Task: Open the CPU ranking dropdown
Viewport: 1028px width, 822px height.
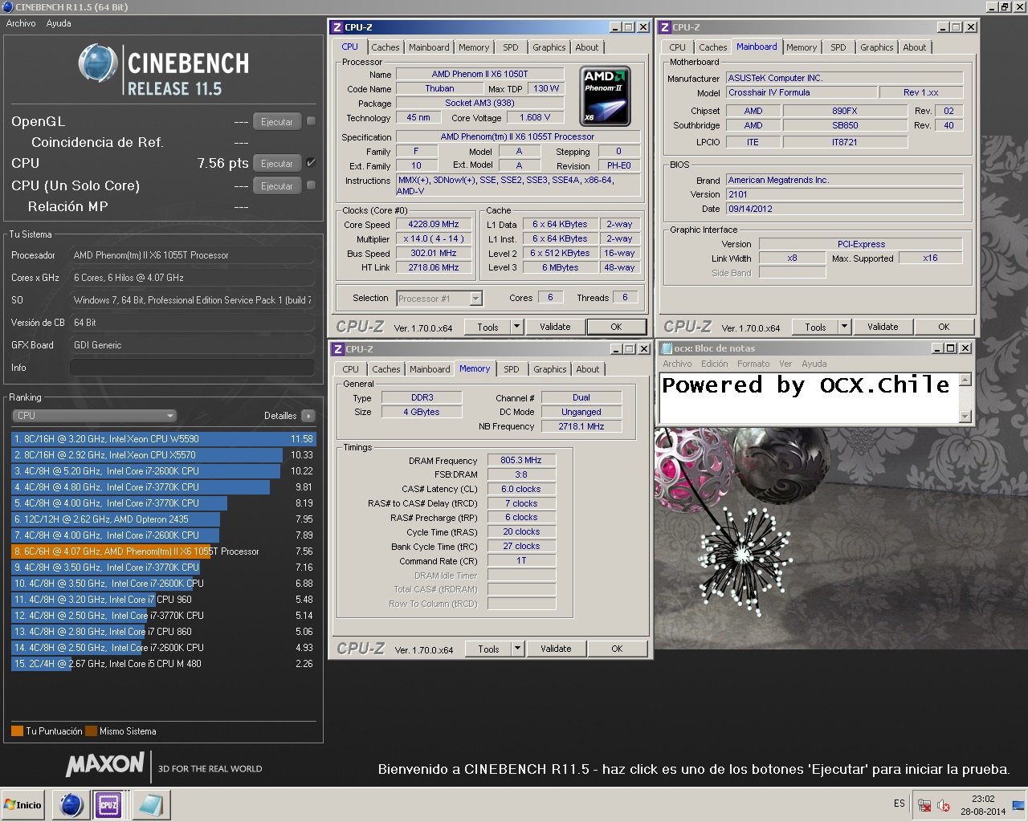Action: coord(94,416)
